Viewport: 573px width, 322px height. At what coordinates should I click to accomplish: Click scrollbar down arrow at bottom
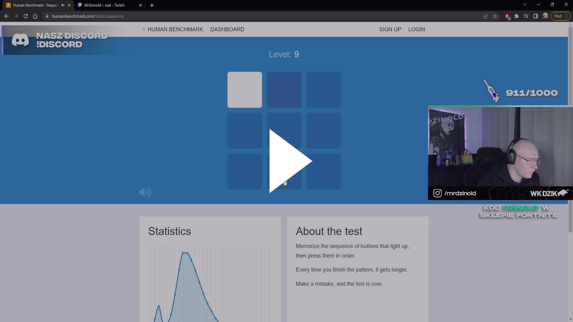(x=570, y=319)
